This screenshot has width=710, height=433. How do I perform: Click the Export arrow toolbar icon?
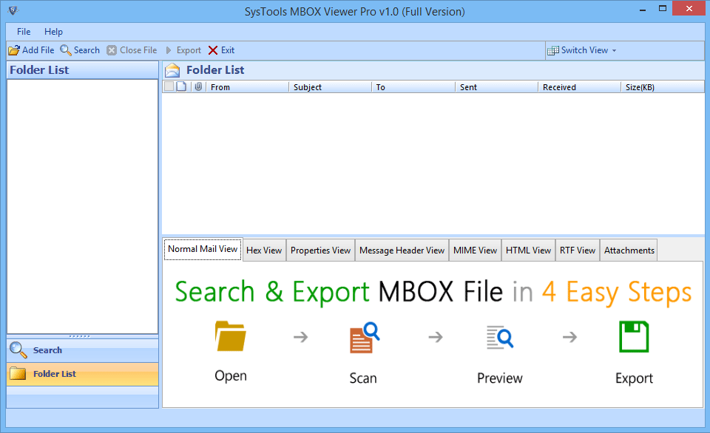[169, 50]
